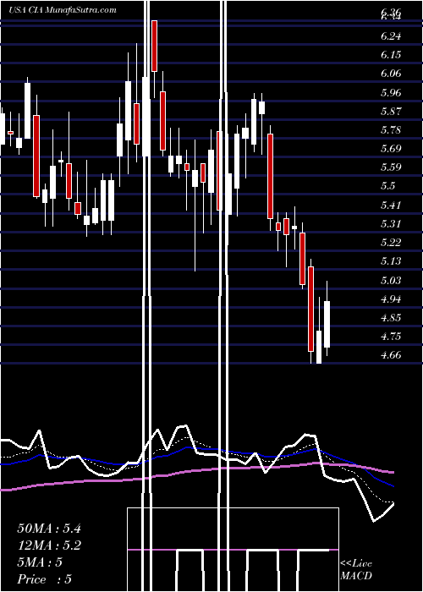Click the '5MA : 5' indicator text

pyautogui.click(x=40, y=562)
